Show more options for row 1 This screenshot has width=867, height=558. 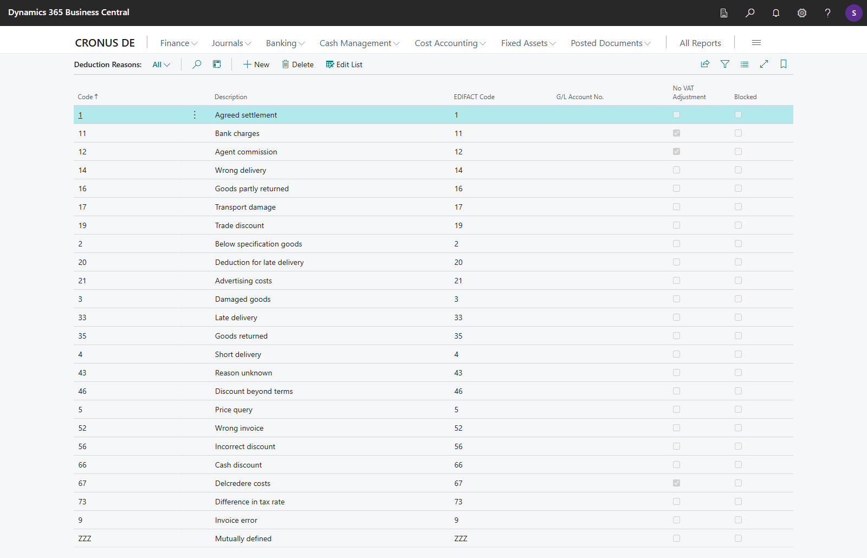click(x=195, y=115)
